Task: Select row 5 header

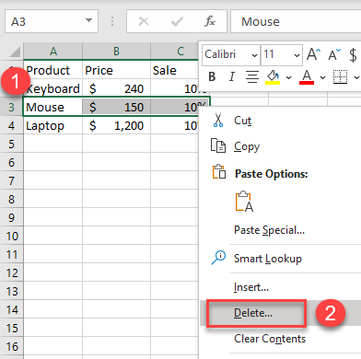Action: pos(11,144)
